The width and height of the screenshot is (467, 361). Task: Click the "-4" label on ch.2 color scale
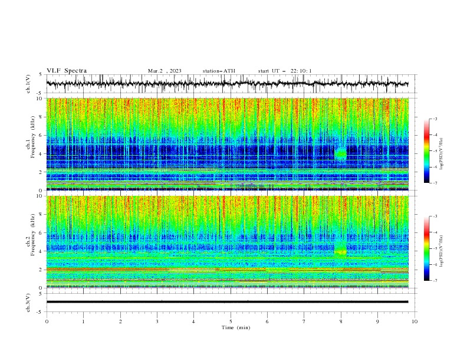click(x=435, y=232)
